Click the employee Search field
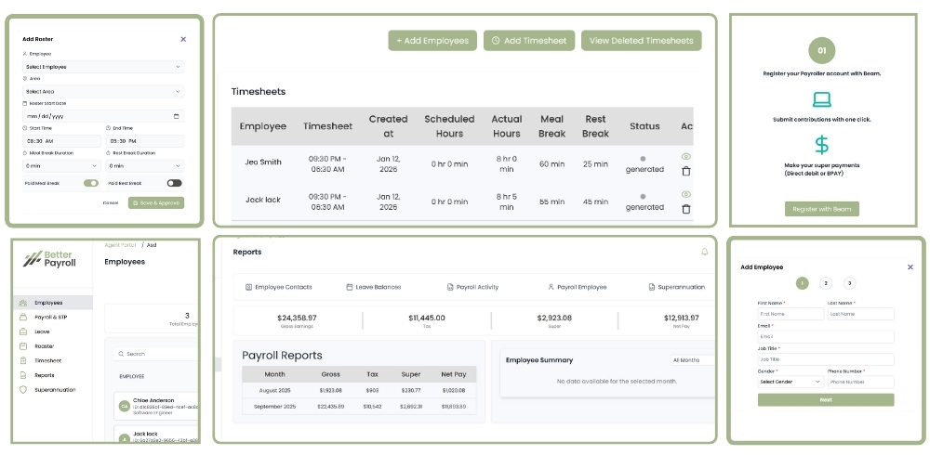The image size is (930, 455). tap(158, 354)
